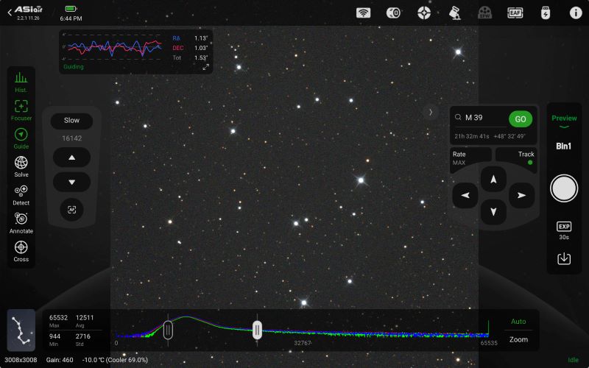Click the cooler temperature -10.0 °C status
The width and height of the screenshot is (589, 368).
pos(115,360)
